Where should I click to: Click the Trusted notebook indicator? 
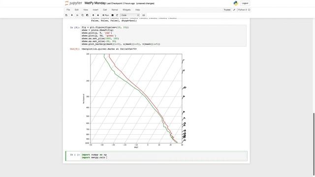(x=227, y=10)
